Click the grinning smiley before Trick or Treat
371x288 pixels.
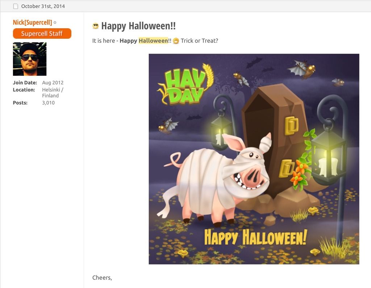176,41
